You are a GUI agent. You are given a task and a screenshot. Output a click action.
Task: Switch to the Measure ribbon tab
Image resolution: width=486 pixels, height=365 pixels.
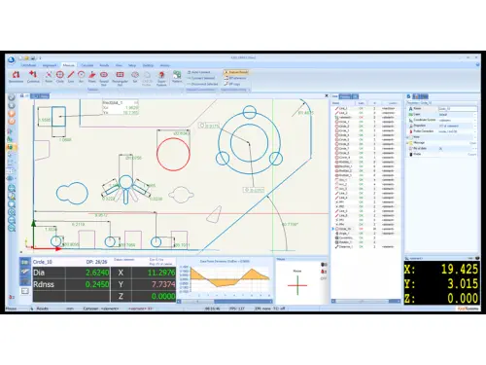tap(68, 65)
